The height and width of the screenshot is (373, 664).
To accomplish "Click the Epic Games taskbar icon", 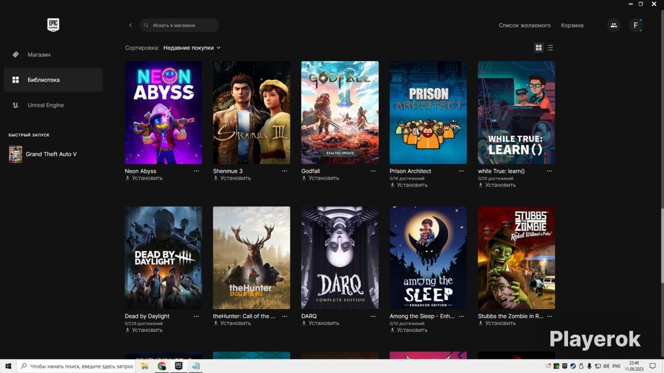I will 178,366.
